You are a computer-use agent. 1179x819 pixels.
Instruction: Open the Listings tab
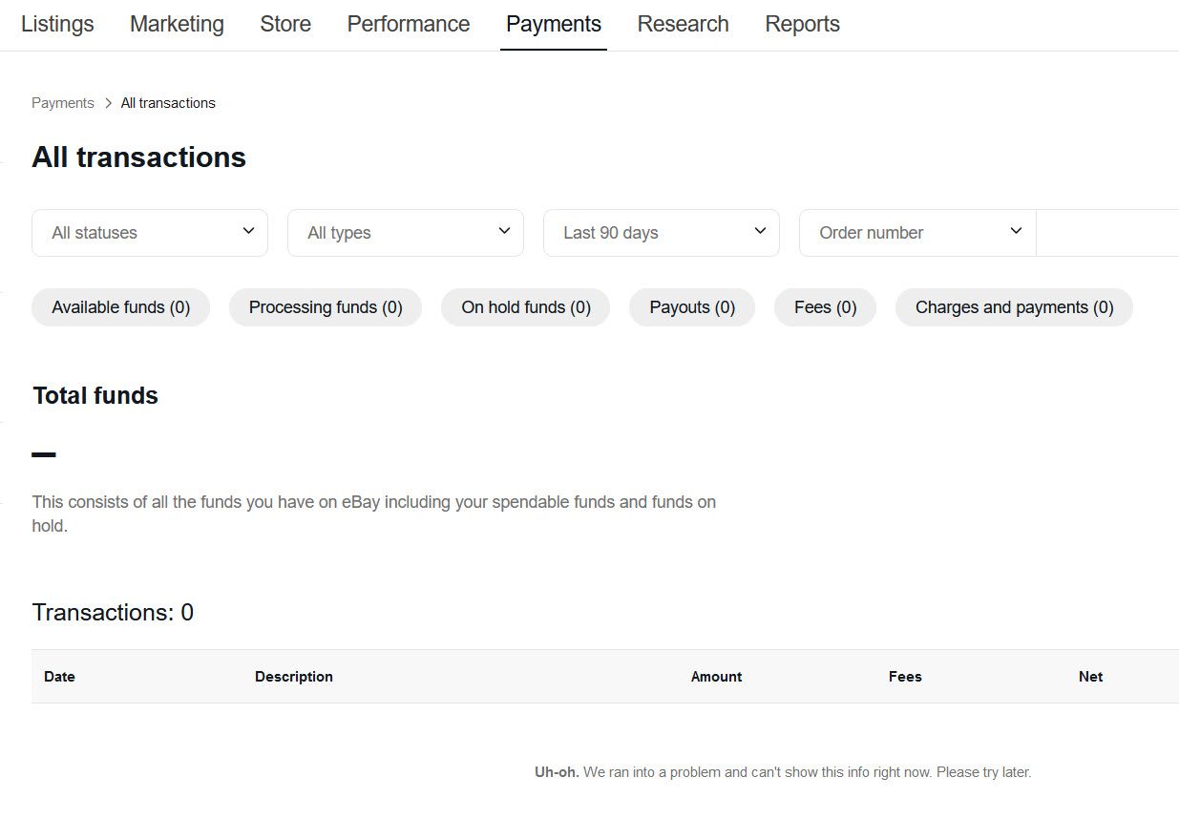coord(57,24)
